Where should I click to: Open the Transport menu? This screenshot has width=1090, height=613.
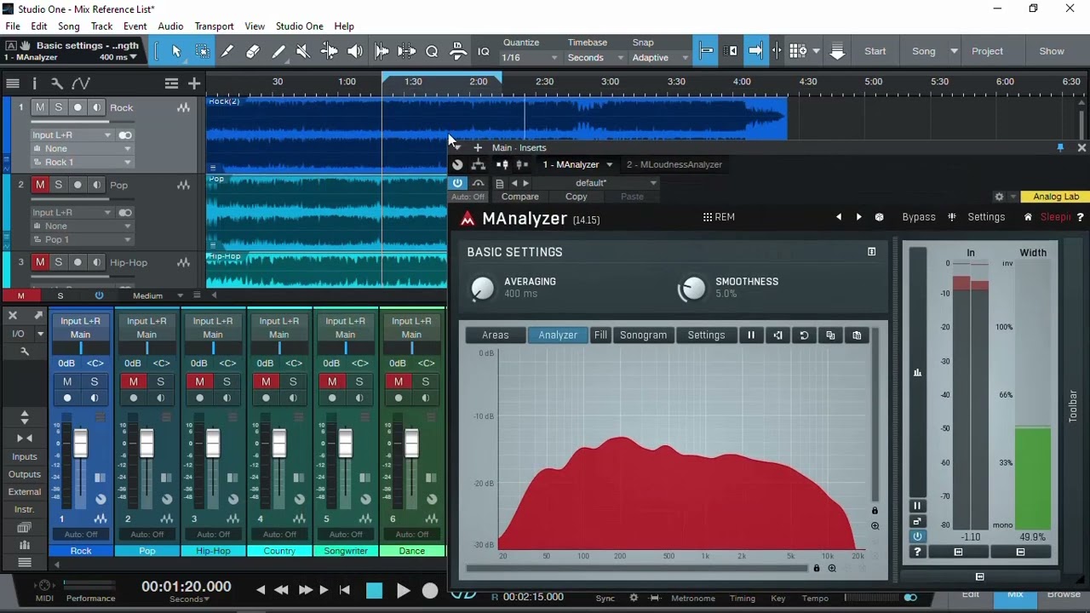[214, 26]
